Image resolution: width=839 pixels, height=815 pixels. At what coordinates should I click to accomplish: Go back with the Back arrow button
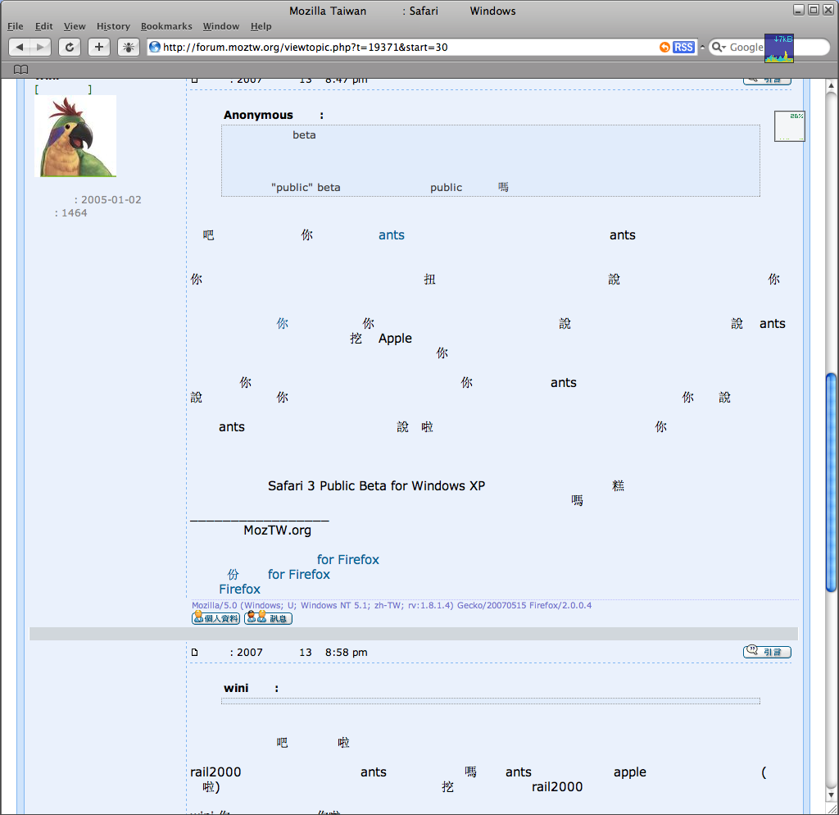(x=20, y=47)
